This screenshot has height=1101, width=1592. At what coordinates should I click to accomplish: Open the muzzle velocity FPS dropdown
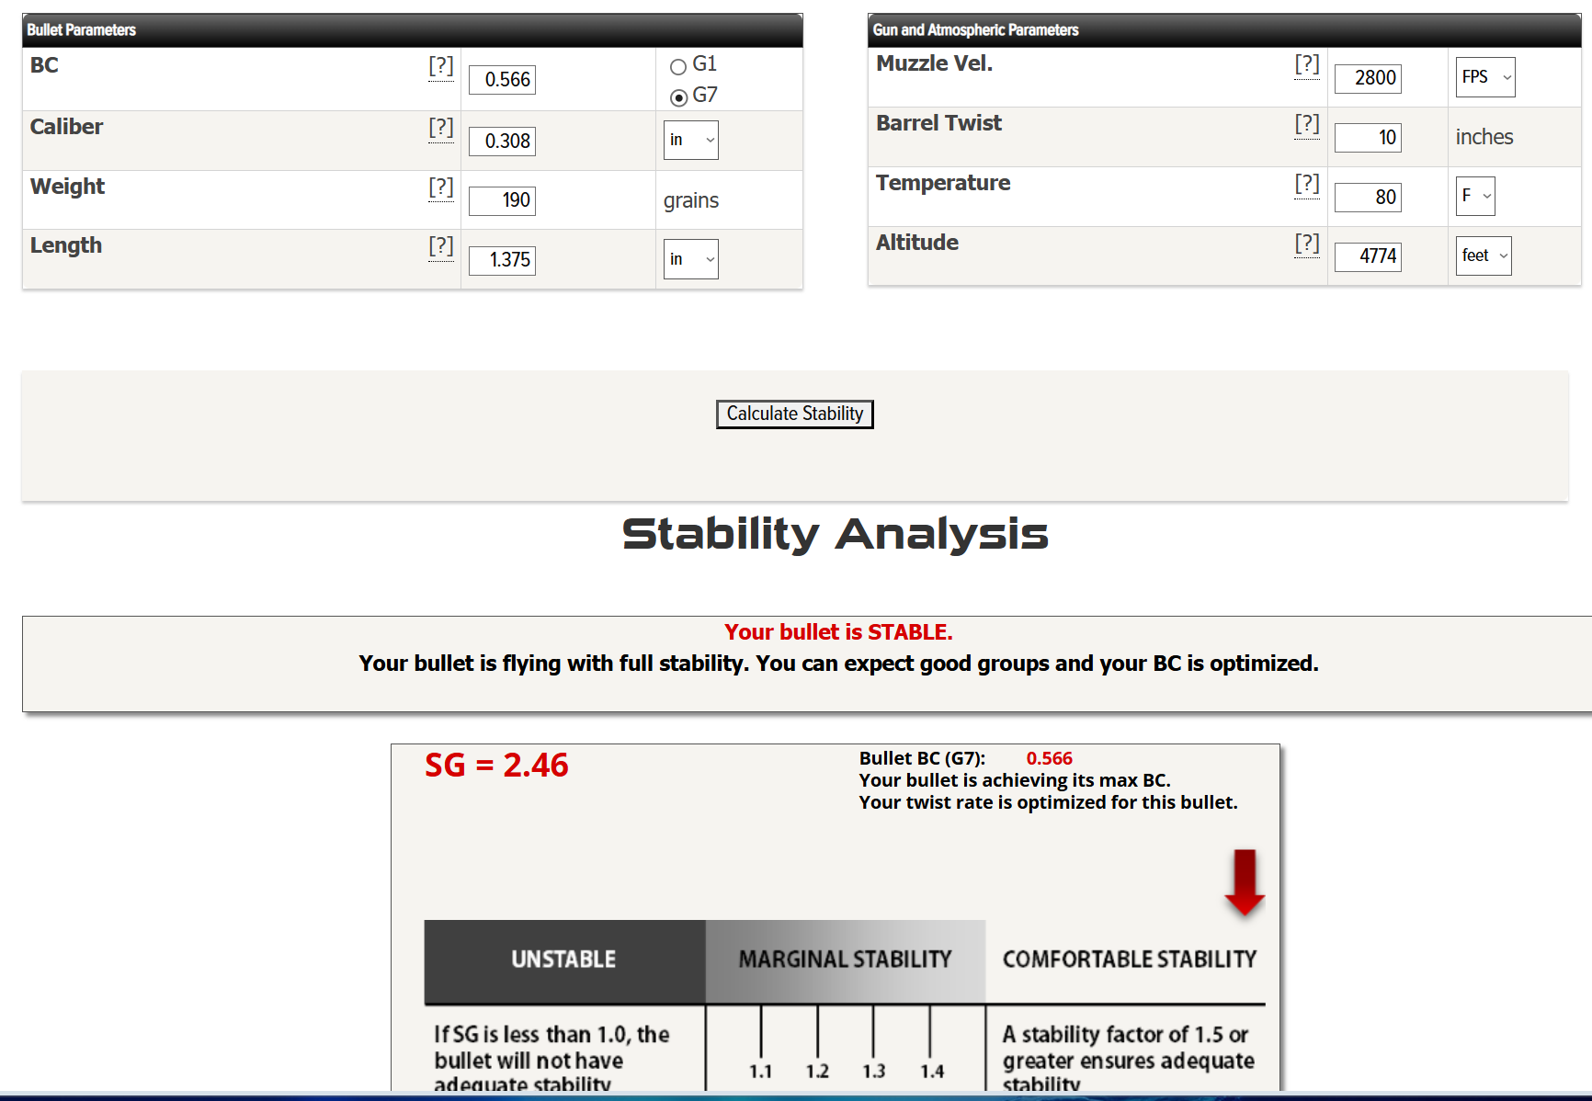coord(1485,77)
